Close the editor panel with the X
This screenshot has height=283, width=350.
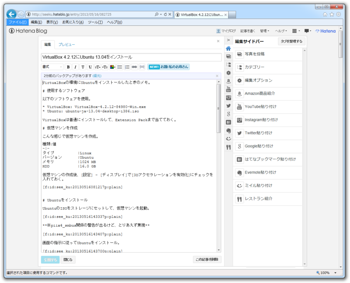pos(218,41)
